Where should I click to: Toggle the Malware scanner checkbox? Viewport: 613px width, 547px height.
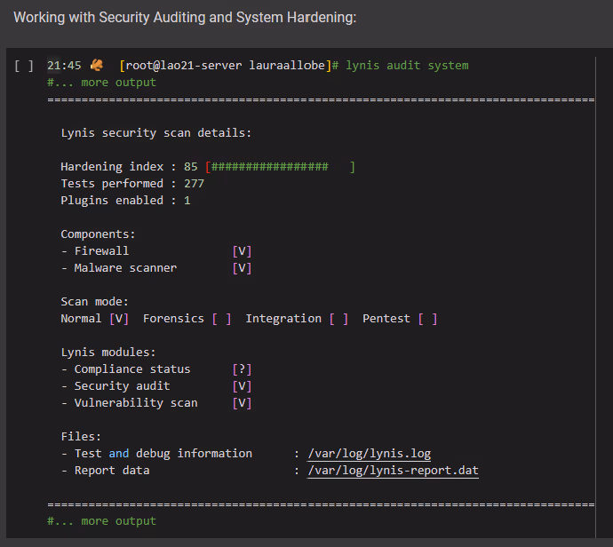click(242, 268)
